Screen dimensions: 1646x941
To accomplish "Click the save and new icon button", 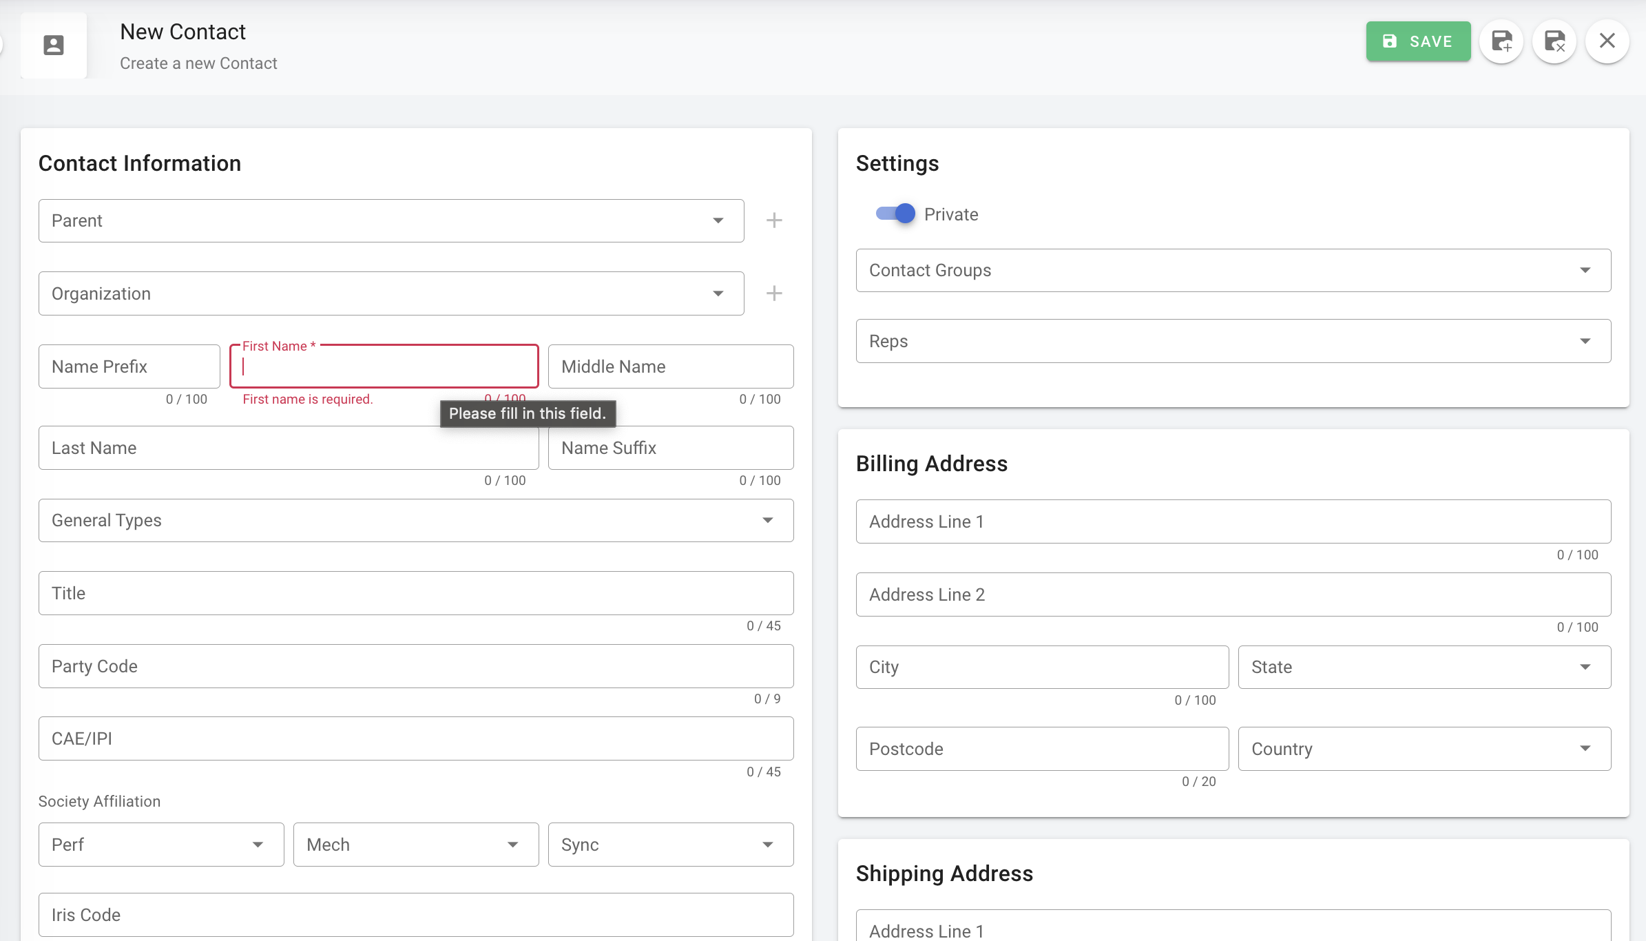I will [x=1501, y=41].
